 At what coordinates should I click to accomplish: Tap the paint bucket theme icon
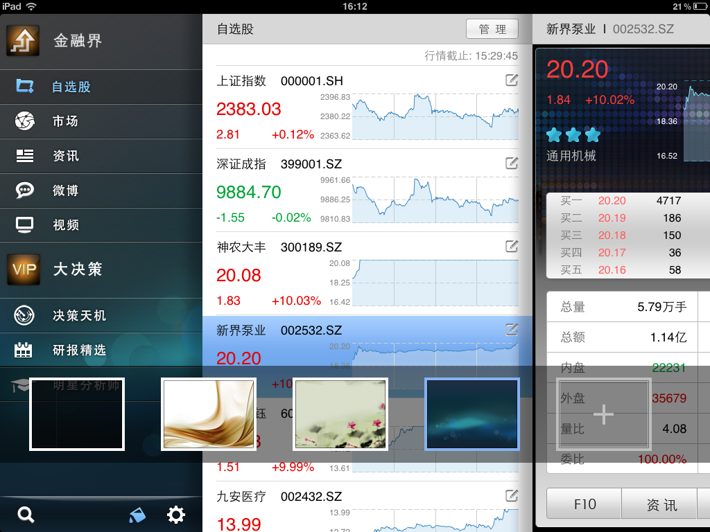click(x=137, y=515)
